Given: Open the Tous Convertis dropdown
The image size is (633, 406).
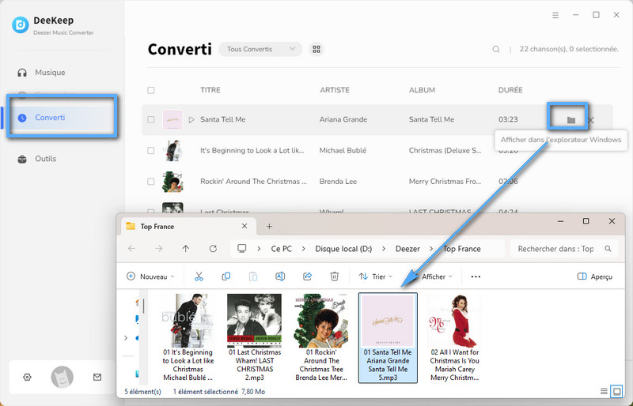Looking at the screenshot, I should point(260,49).
